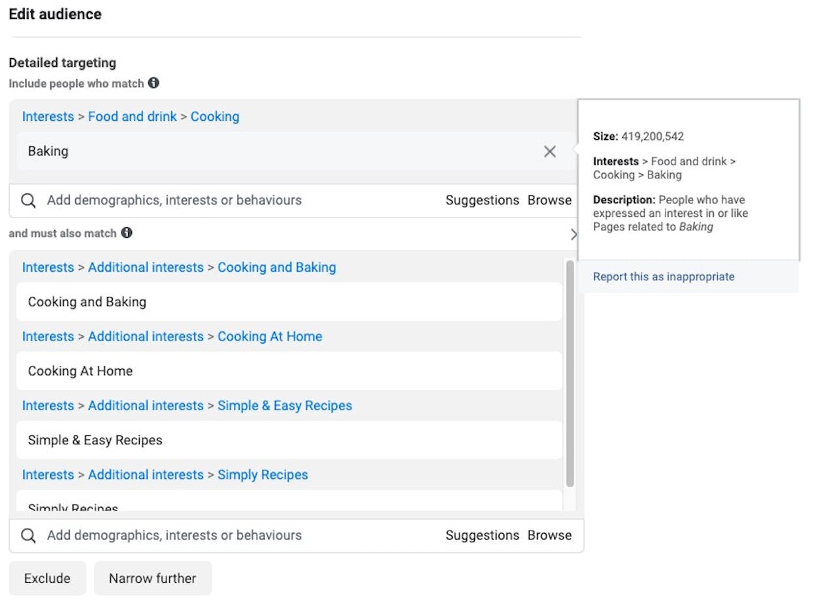Click 'Cooking At Home' blue breadcrumb link
The height and width of the screenshot is (607, 836).
pos(270,337)
